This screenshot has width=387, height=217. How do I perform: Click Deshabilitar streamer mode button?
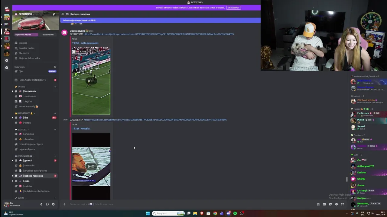click(233, 8)
